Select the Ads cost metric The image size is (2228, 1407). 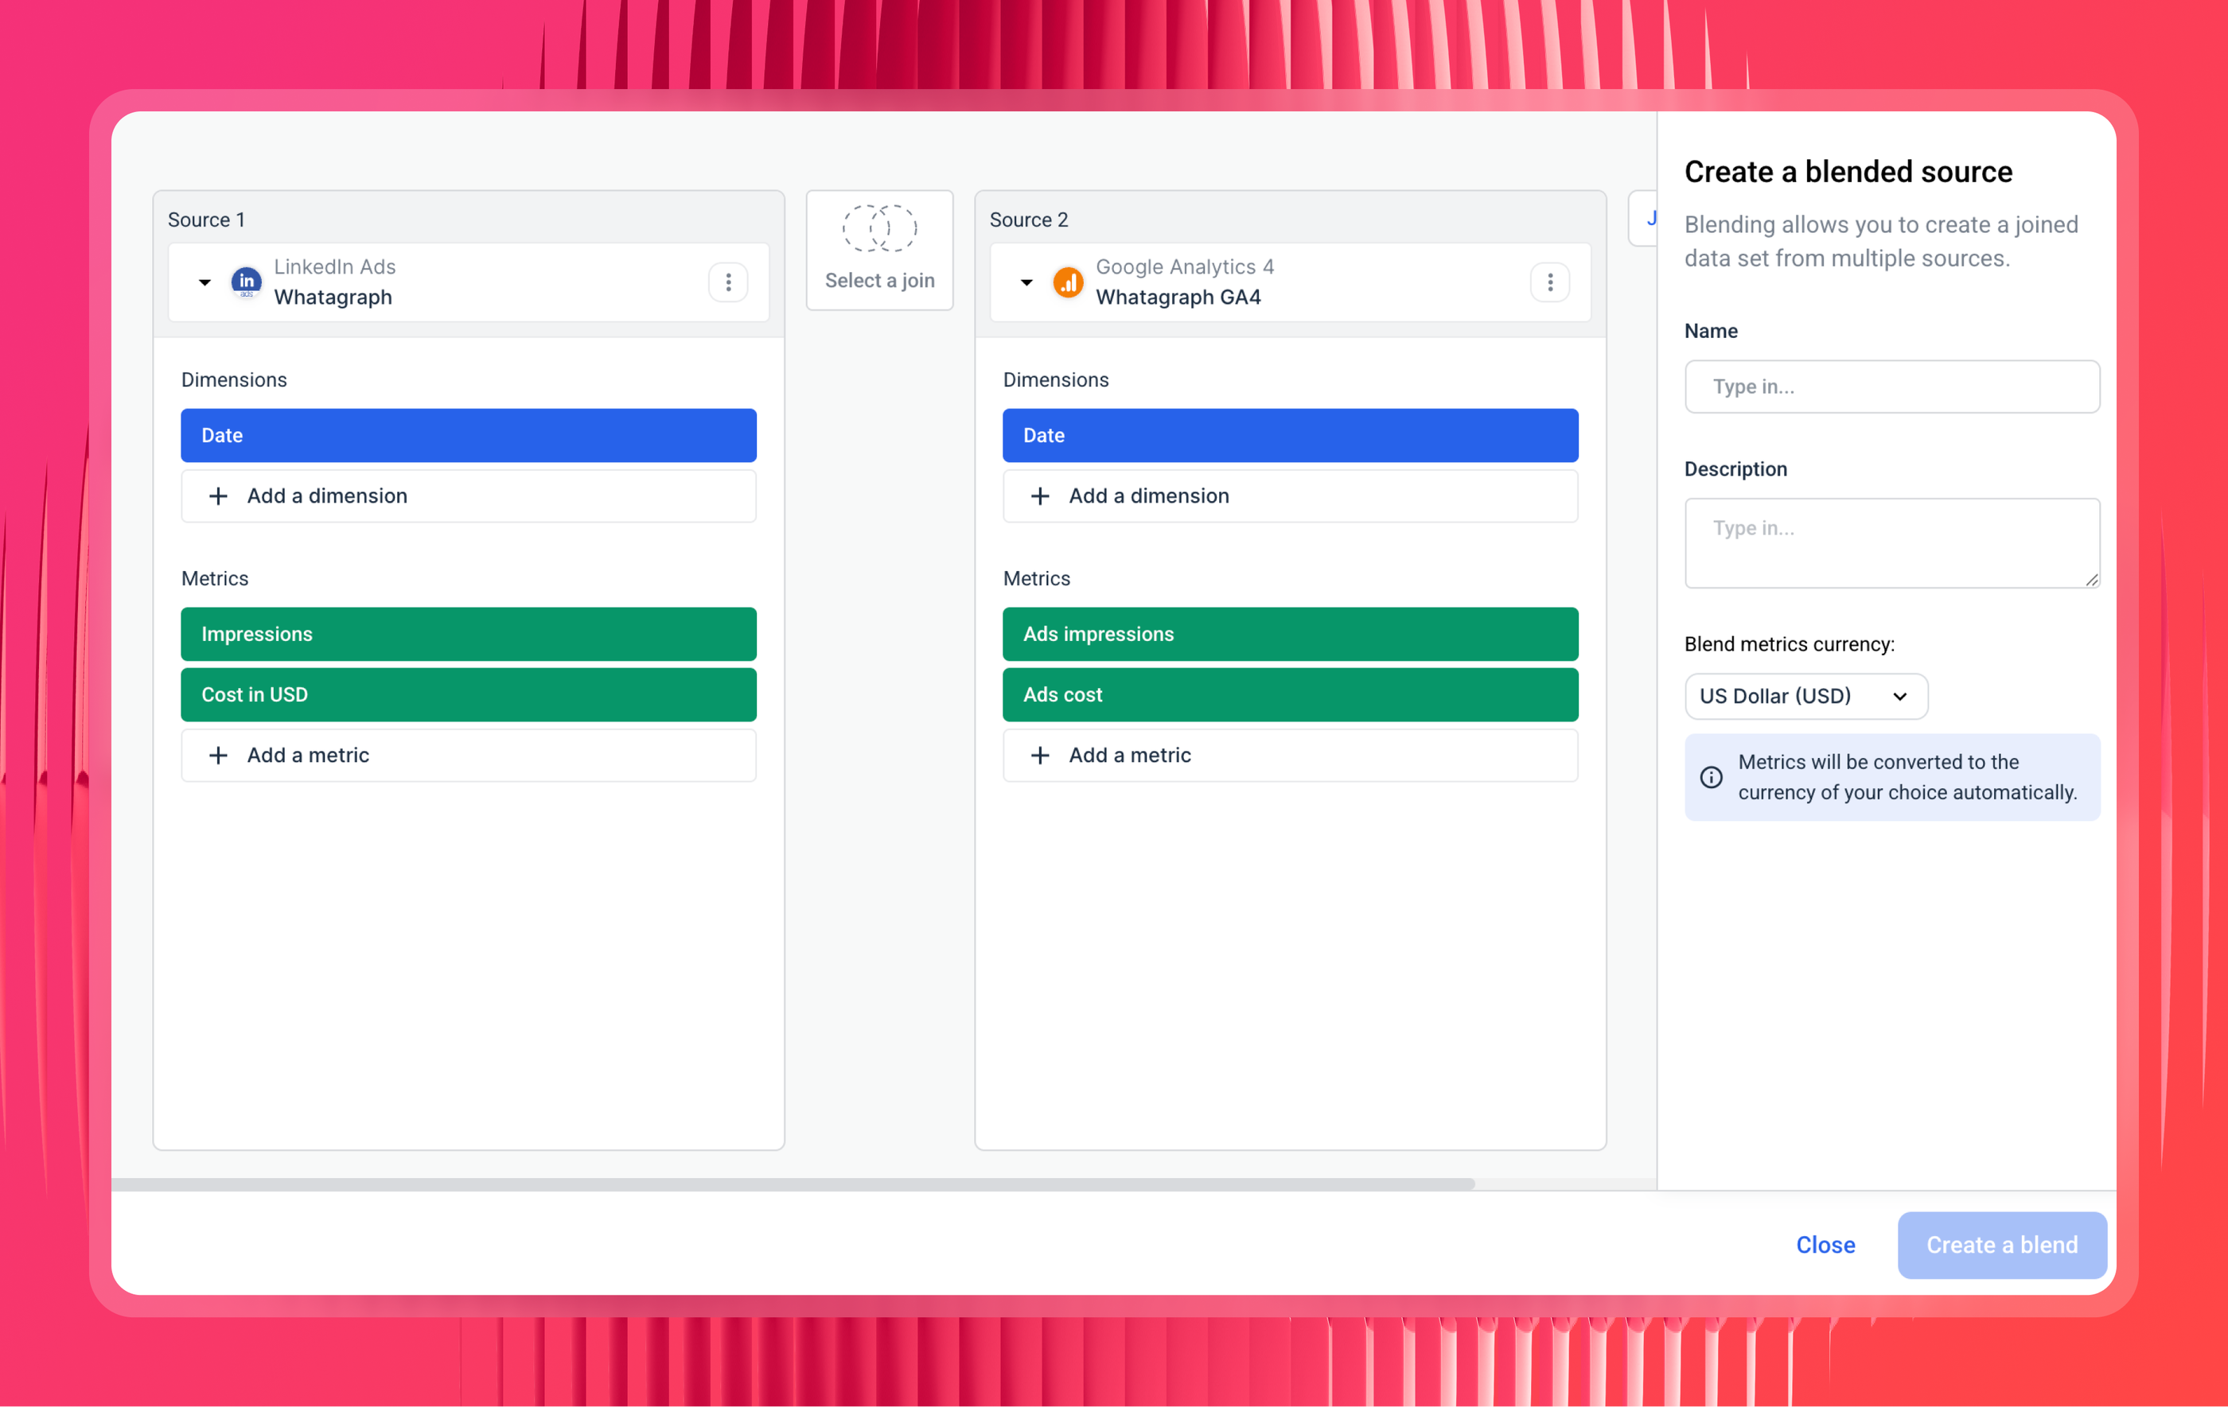tap(1290, 694)
